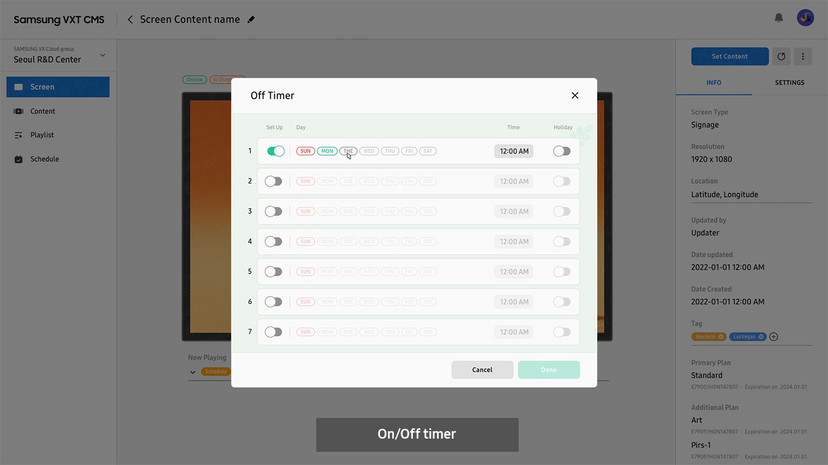The image size is (828, 465).
Task: Click the pencil icon to rename screen content
Action: coord(251,20)
